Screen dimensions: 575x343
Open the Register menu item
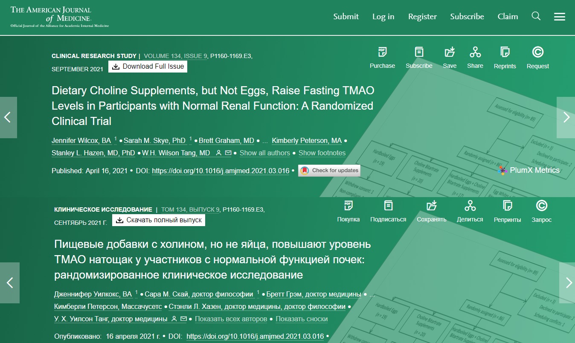422,16
